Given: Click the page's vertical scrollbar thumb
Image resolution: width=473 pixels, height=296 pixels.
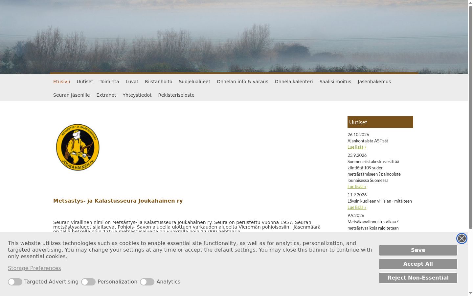Looking at the screenshot, I should [470, 117].
